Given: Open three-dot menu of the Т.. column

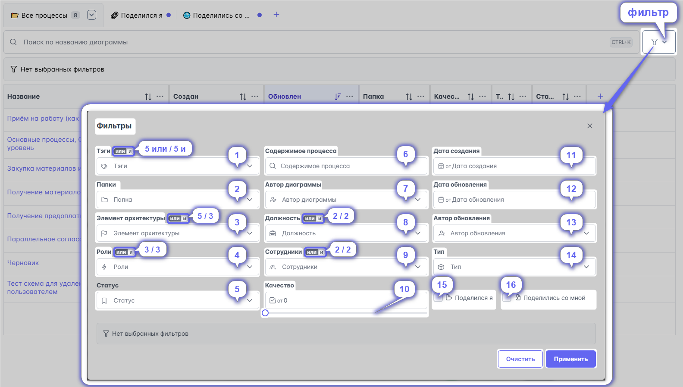Looking at the screenshot, I should click(523, 97).
